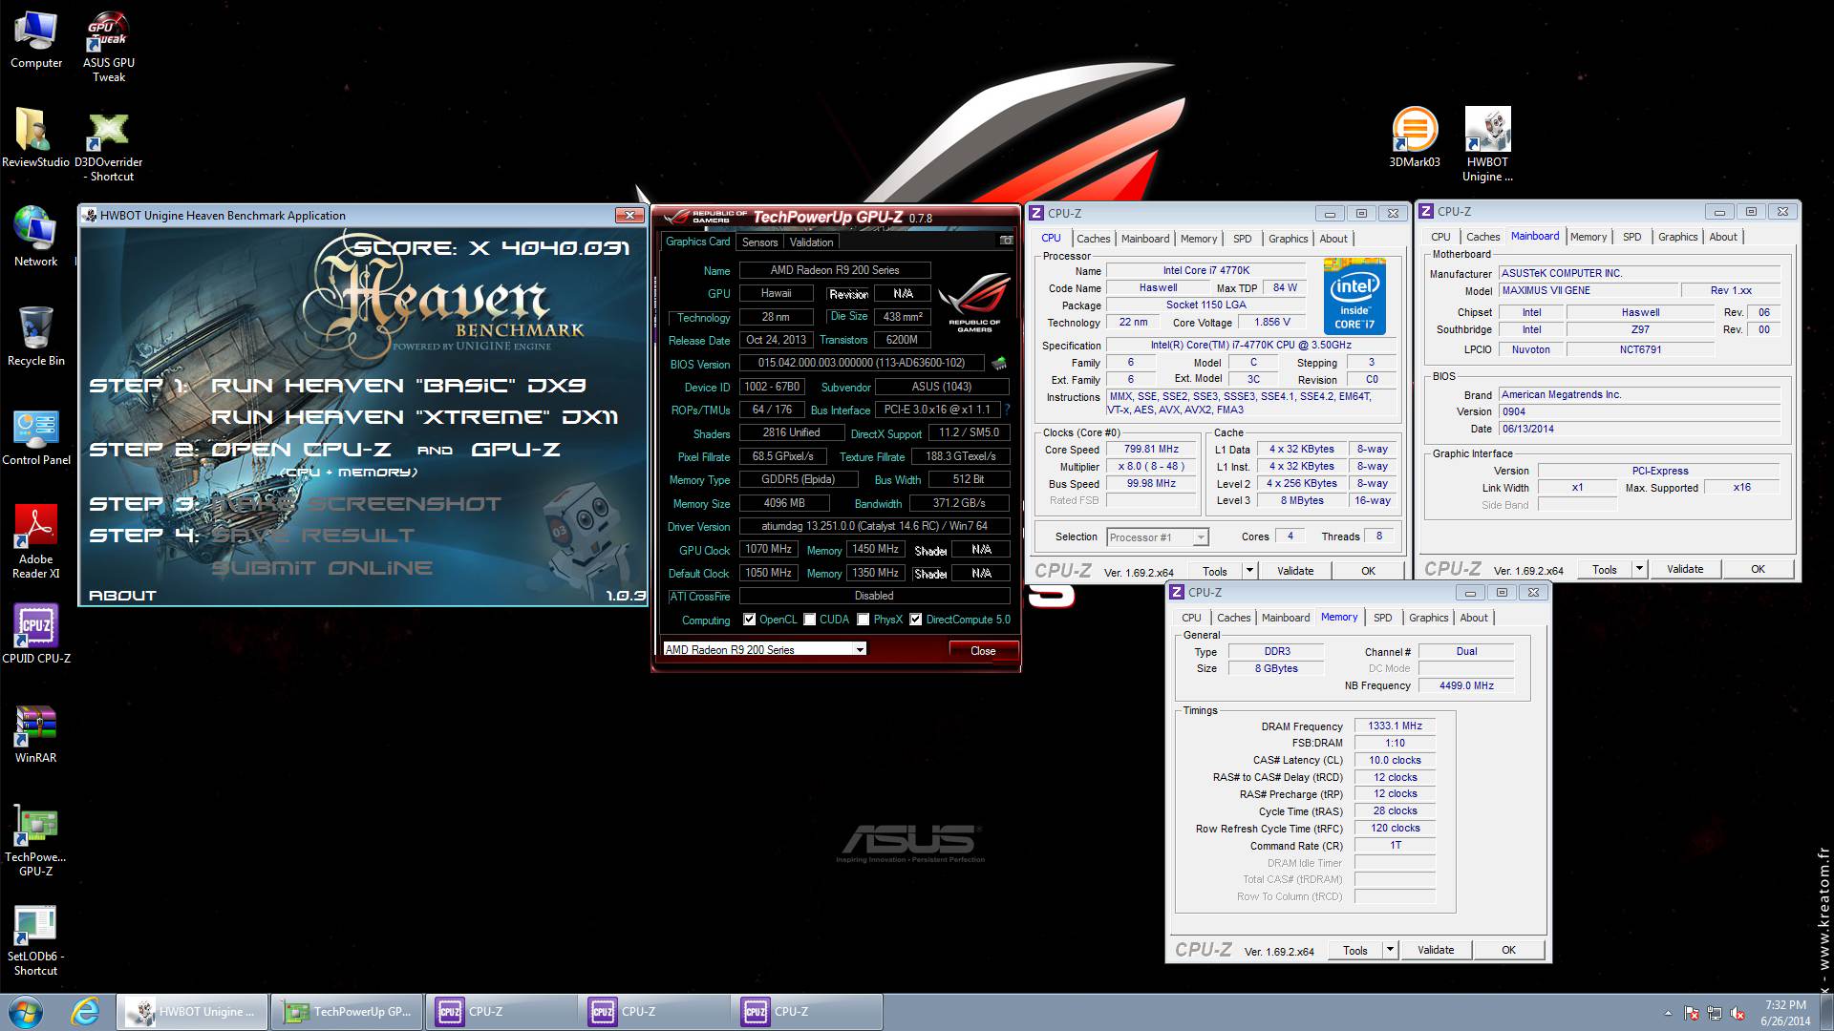This screenshot has width=1834, height=1031.
Task: Open CPUID CPU-Z desktop icon
Action: tap(35, 634)
